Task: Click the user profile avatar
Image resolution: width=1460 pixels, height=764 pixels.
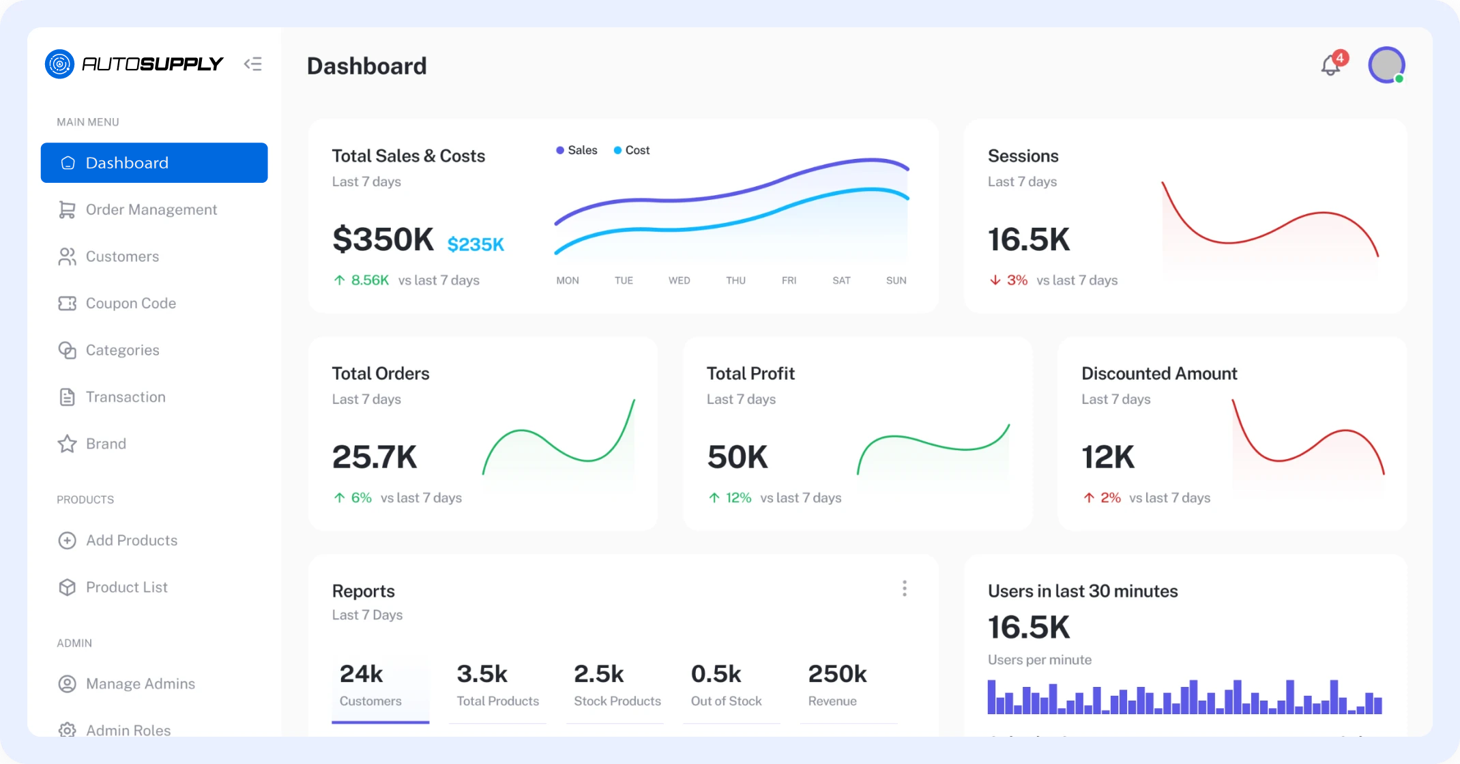Action: pos(1386,65)
